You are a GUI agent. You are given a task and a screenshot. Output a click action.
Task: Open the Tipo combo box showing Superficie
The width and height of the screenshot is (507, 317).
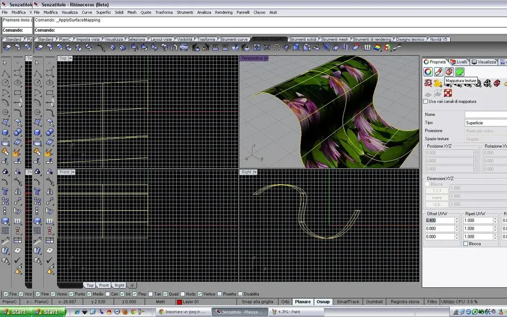[485, 122]
